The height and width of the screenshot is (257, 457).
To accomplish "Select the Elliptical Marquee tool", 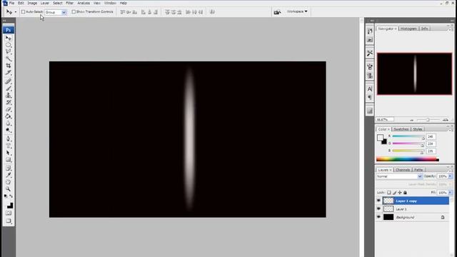I will coord(8,45).
